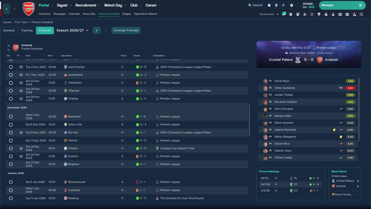Open the training cone shortcut icon
This screenshot has width=371, height=209.
pyautogui.click(x=333, y=14)
